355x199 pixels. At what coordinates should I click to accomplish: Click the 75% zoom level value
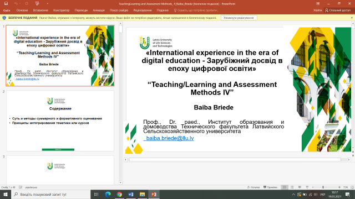coord(346,187)
